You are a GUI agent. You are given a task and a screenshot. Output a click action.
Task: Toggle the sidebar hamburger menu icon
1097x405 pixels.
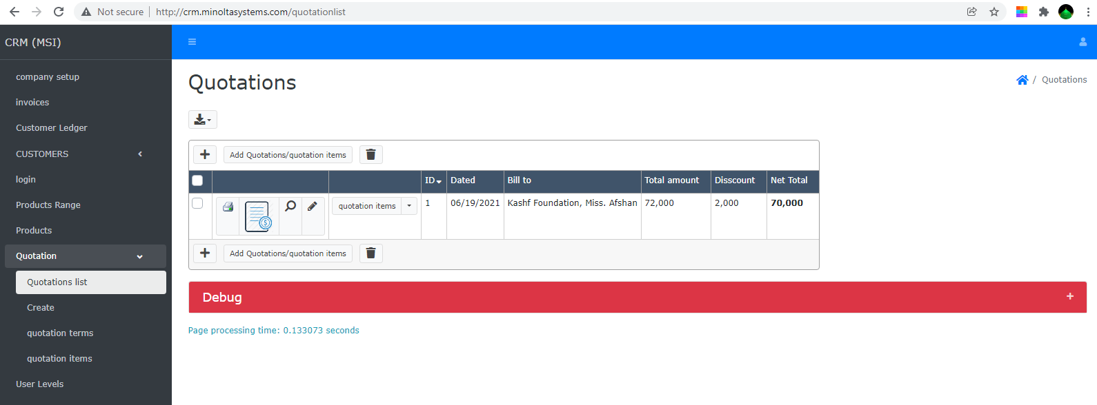192,42
